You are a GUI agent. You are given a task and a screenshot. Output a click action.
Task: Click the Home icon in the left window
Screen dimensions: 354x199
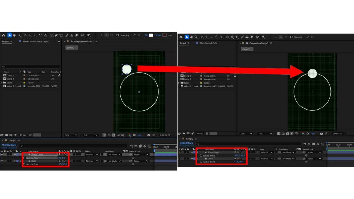coord(3,35)
